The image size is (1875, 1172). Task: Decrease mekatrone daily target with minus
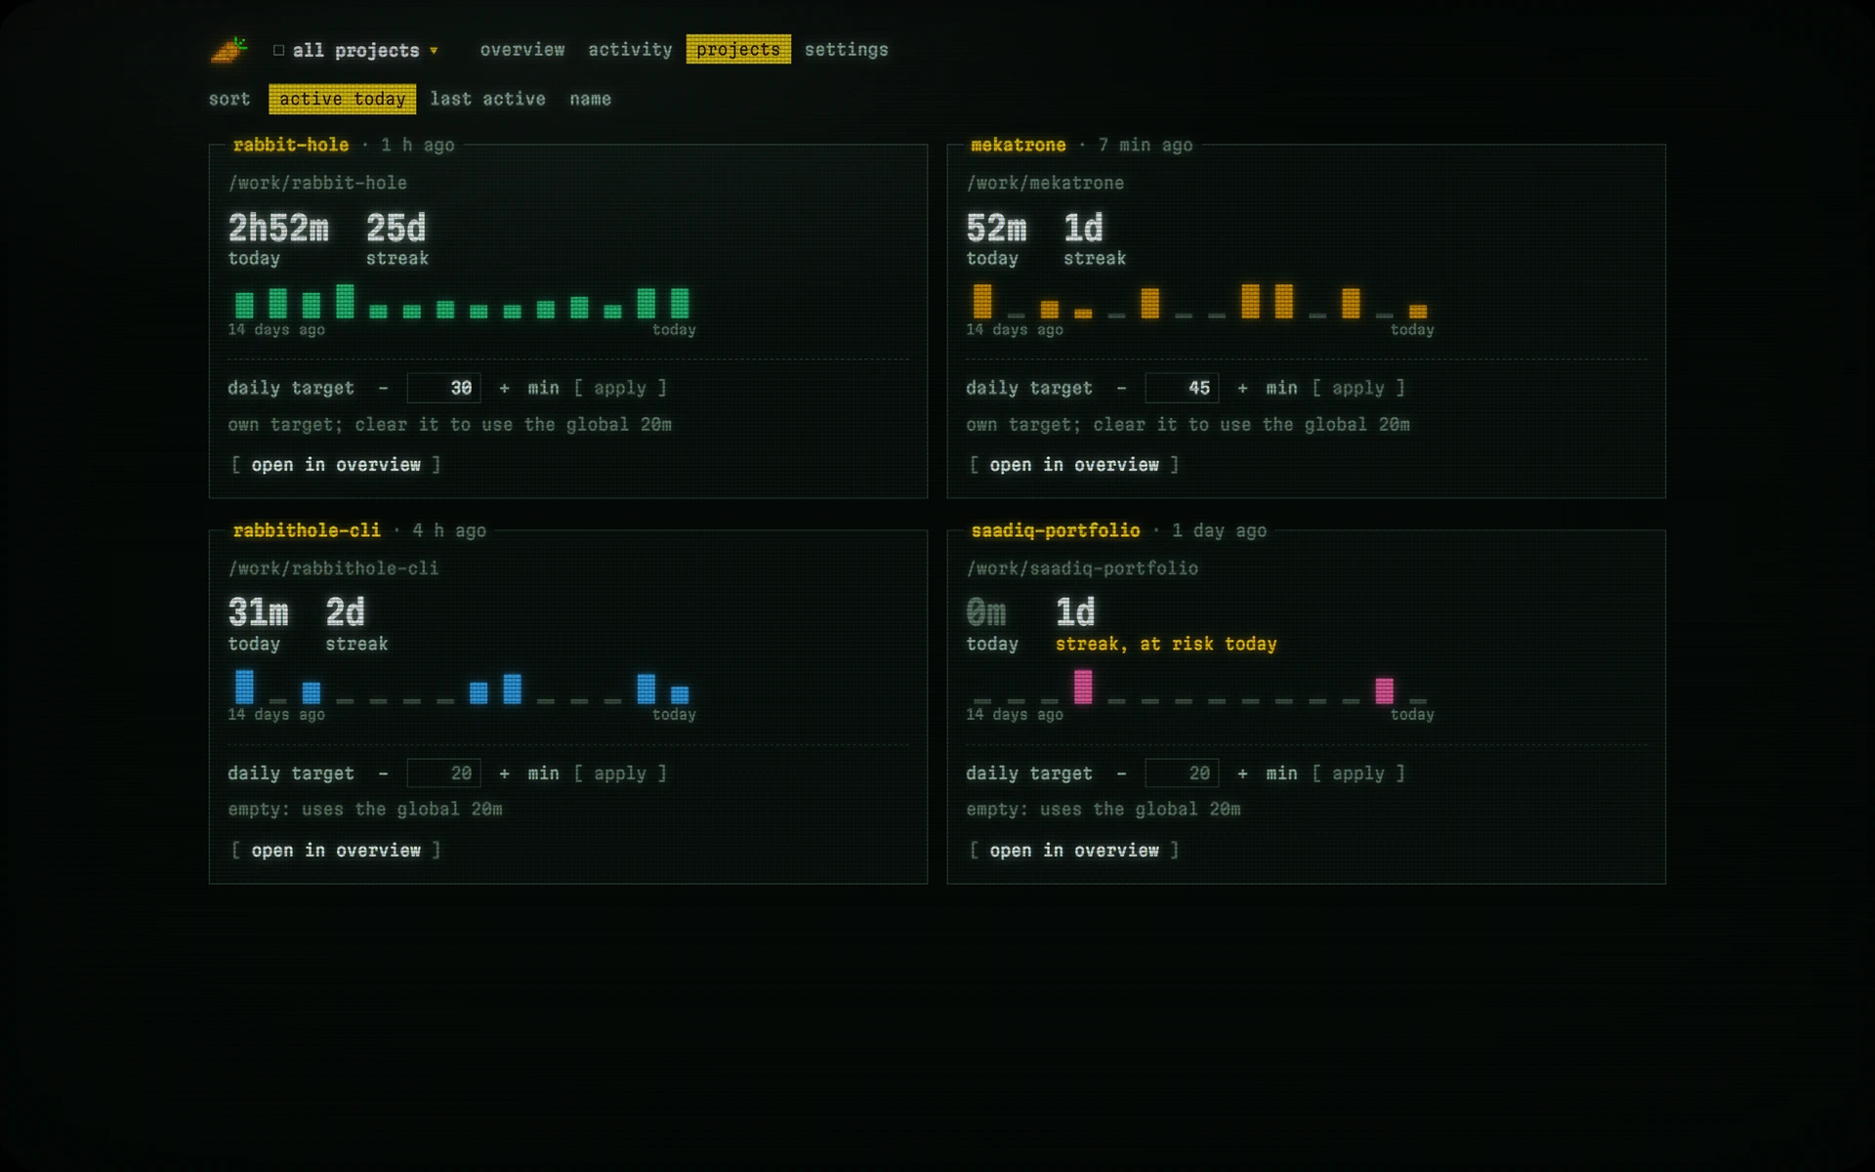click(1121, 388)
